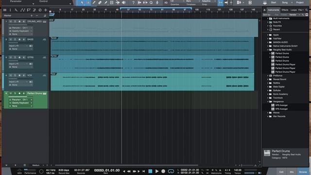Screen dimensions: 311x175
Task: Show automation with the curve icon
Action: 22,10
